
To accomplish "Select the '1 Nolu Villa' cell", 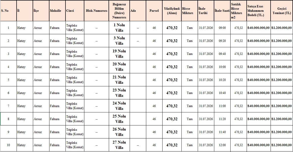I will tap(119, 28).
